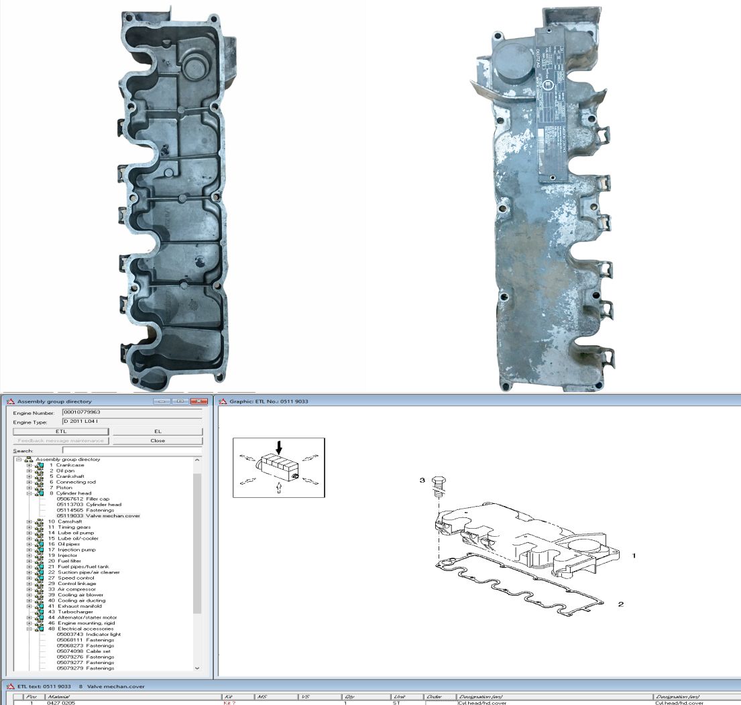Collapse the Electrical accessories node
Viewport: 741px width, 705px height.
coord(29,629)
